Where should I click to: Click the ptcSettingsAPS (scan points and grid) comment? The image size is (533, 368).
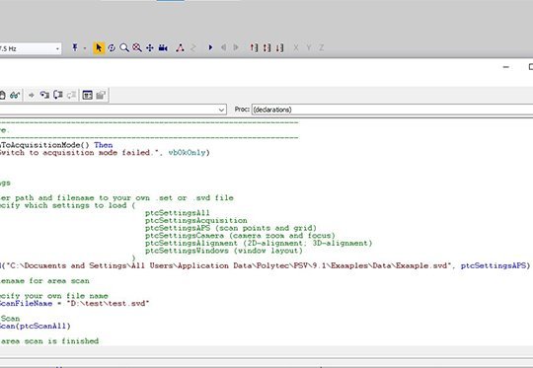(231, 228)
